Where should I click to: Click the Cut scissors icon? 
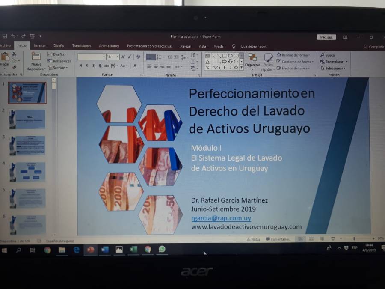(14, 54)
